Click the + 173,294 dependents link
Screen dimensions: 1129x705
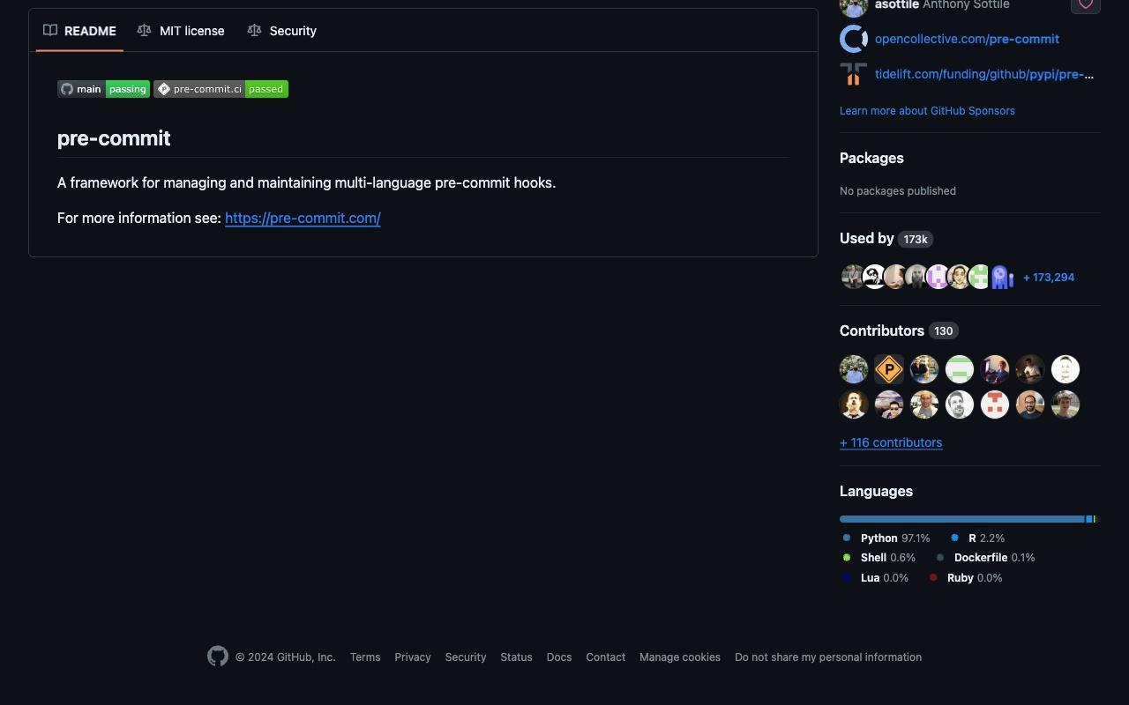[1049, 277]
